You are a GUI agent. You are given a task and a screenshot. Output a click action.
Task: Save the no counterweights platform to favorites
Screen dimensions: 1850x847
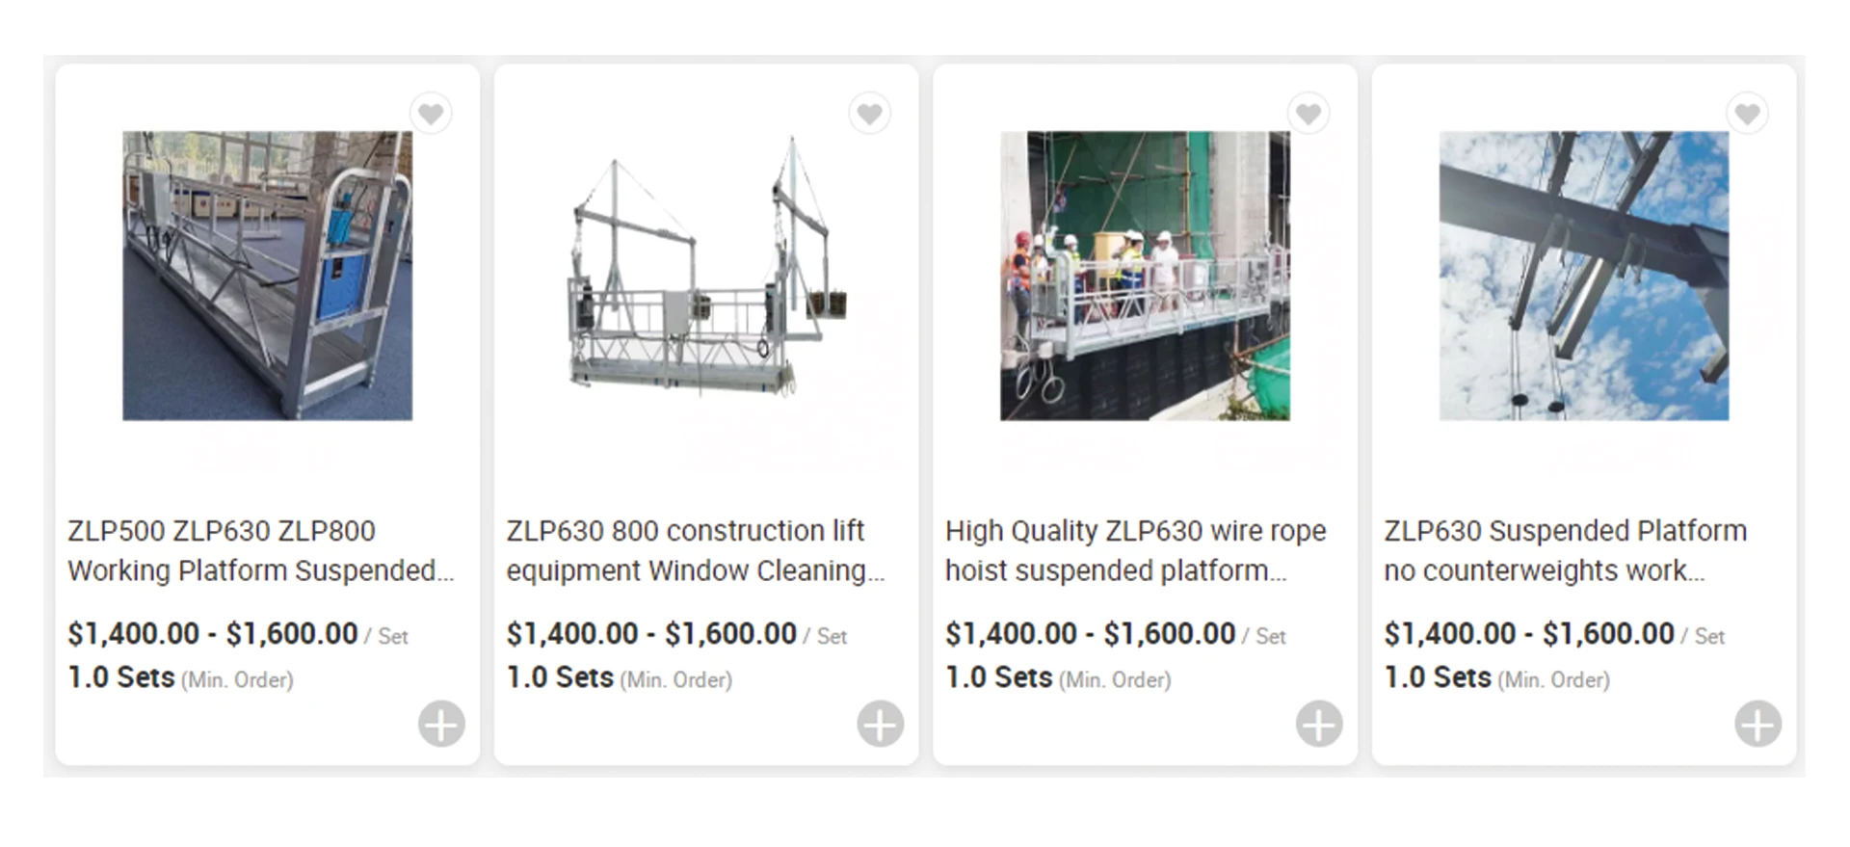[1747, 114]
